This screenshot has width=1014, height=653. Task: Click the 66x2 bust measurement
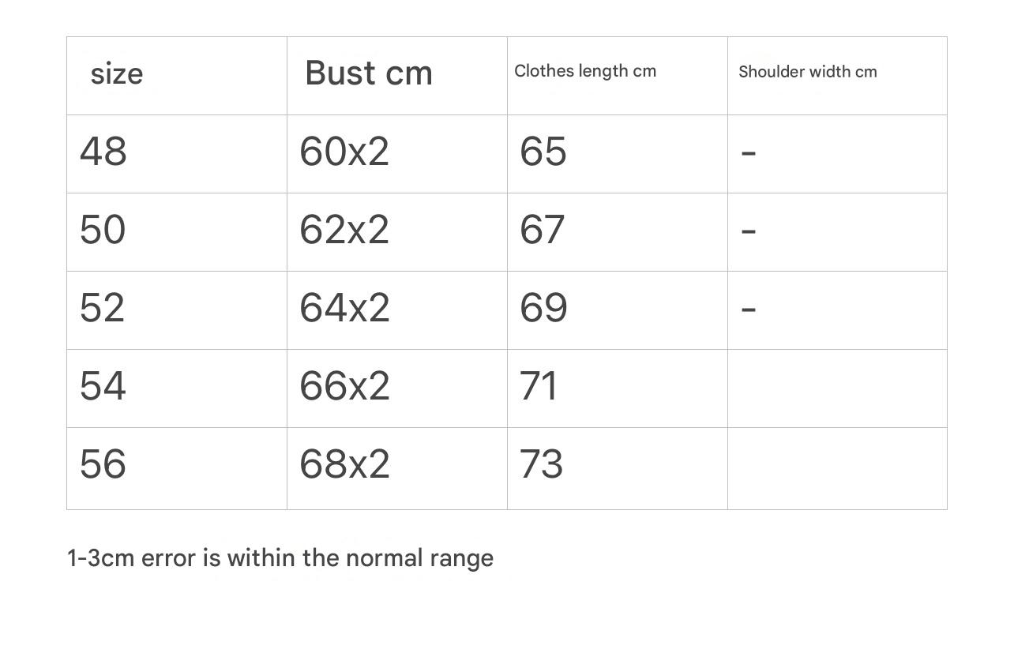(344, 386)
